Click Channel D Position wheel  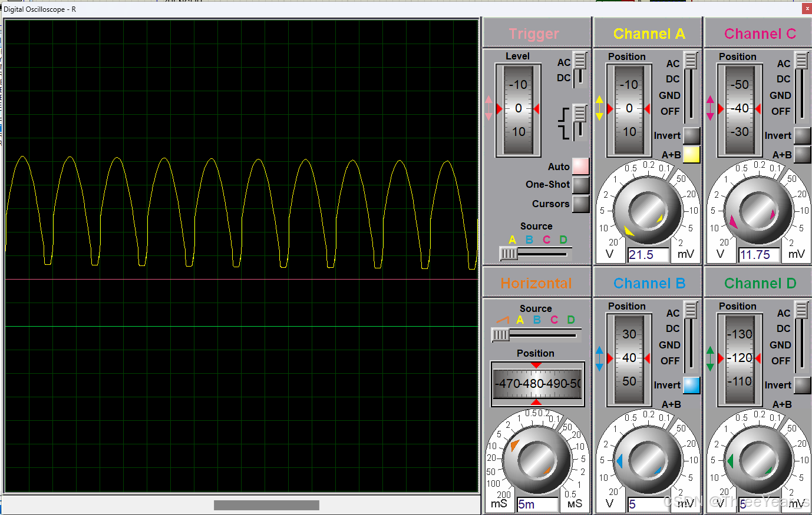pos(740,358)
